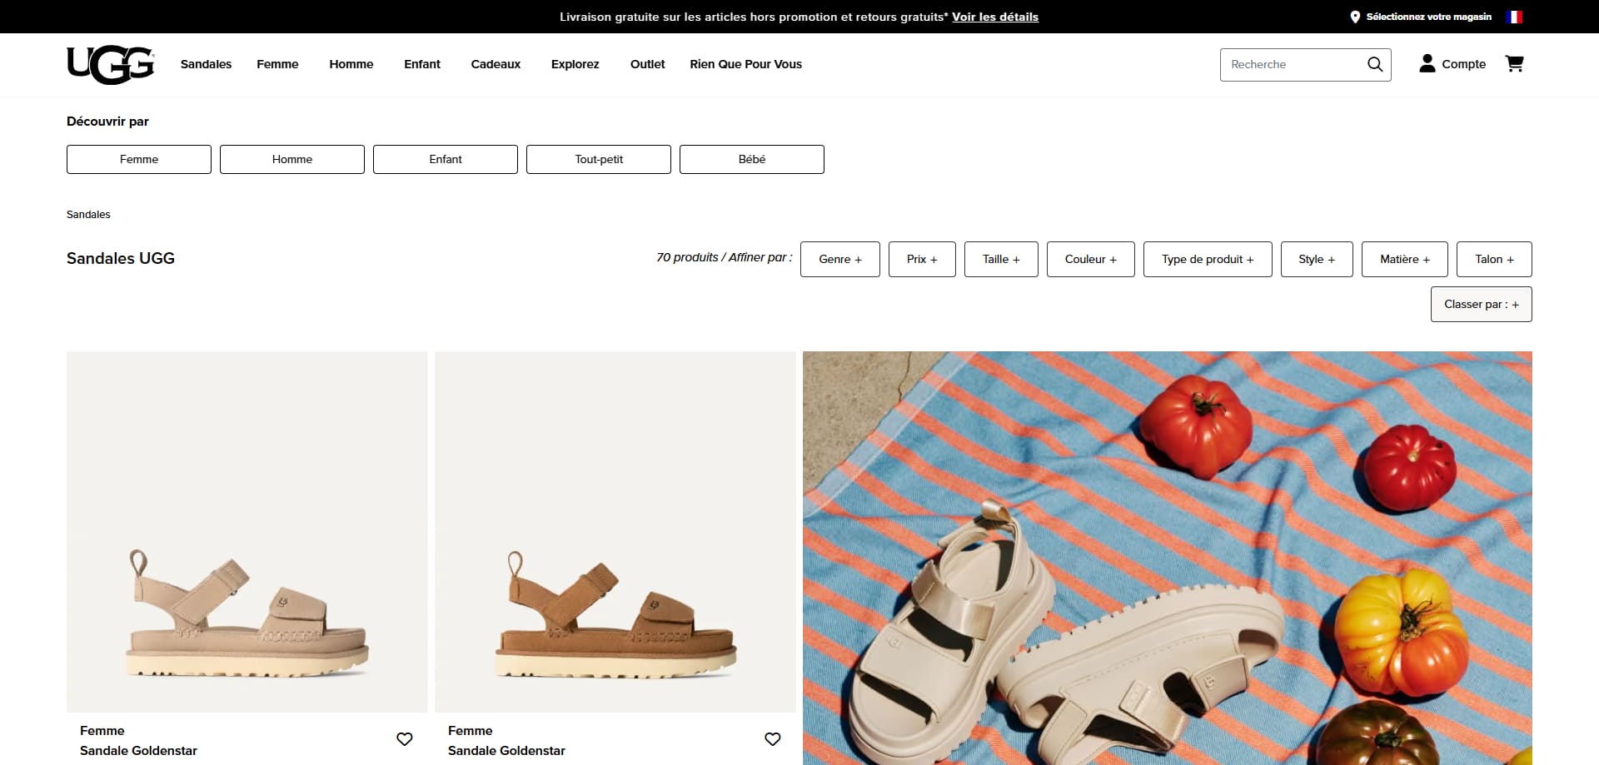Click the store location pin icon
The width and height of the screenshot is (1599, 765).
click(x=1355, y=17)
